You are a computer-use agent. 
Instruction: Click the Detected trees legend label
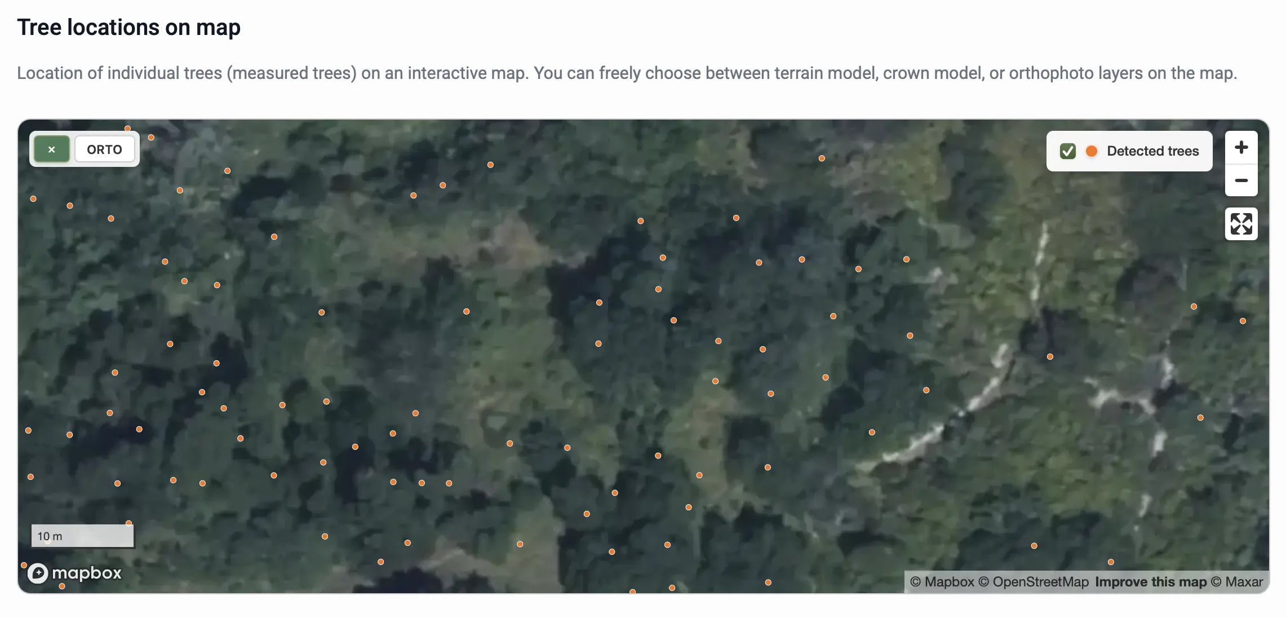pos(1152,151)
